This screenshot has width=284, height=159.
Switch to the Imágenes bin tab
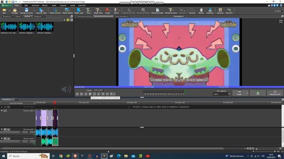[38, 16]
